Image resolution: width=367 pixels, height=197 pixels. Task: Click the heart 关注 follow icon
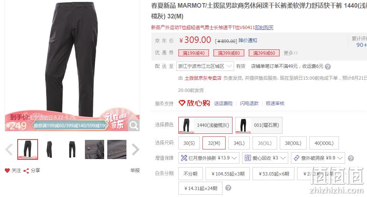click(7, 171)
